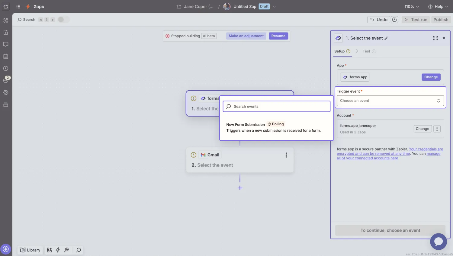Image resolution: width=453 pixels, height=256 pixels.
Task: Click the Zapier home icon top left
Action: [6, 6]
